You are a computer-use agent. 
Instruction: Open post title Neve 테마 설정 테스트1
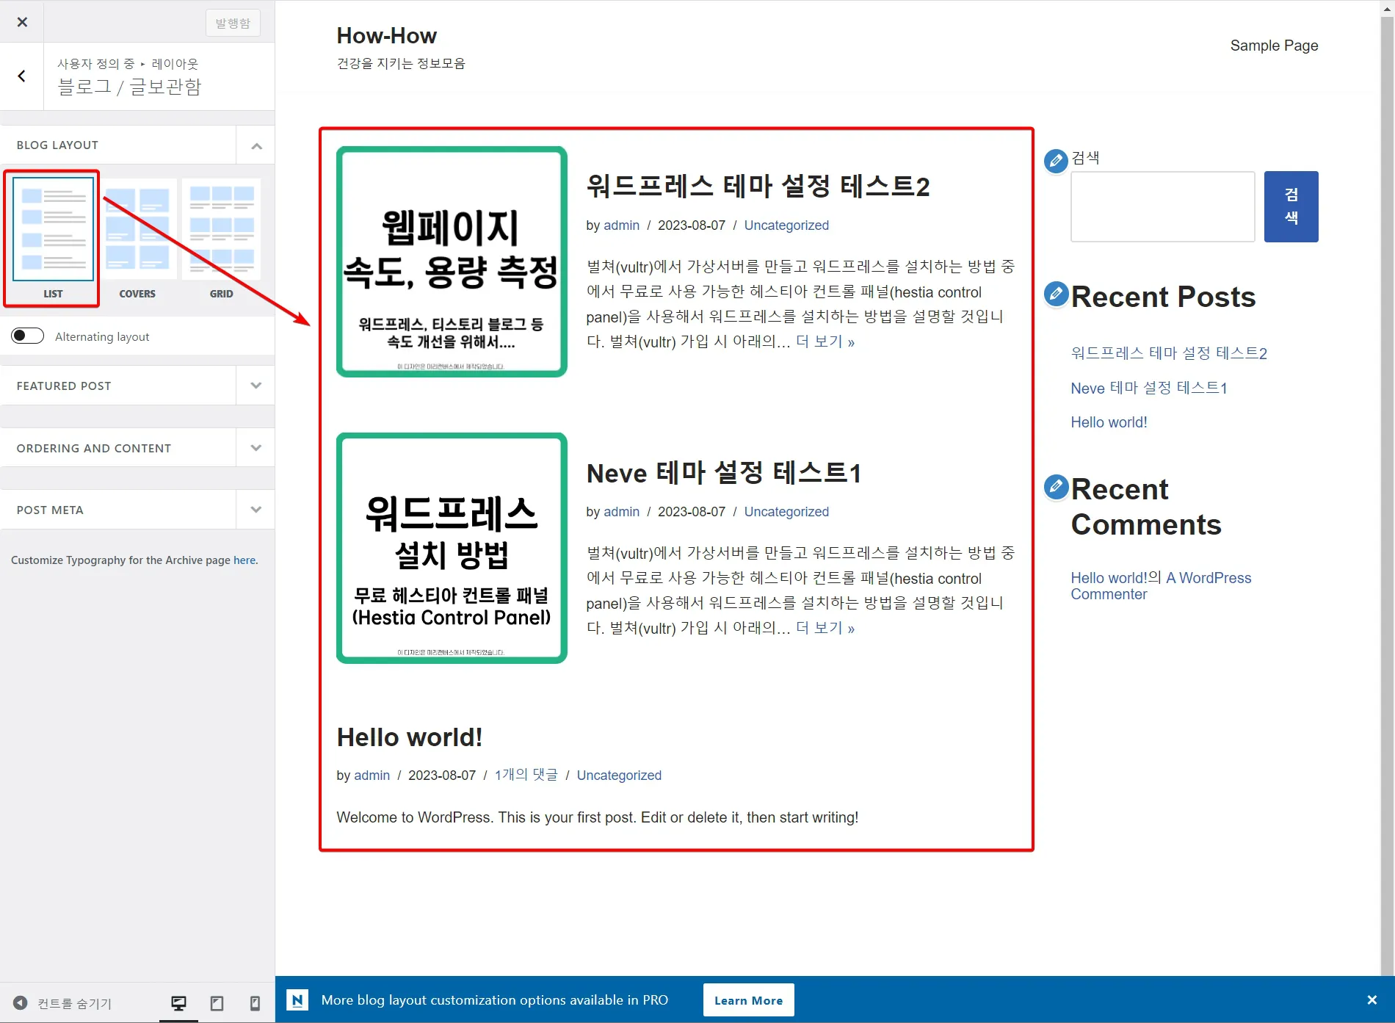(723, 472)
